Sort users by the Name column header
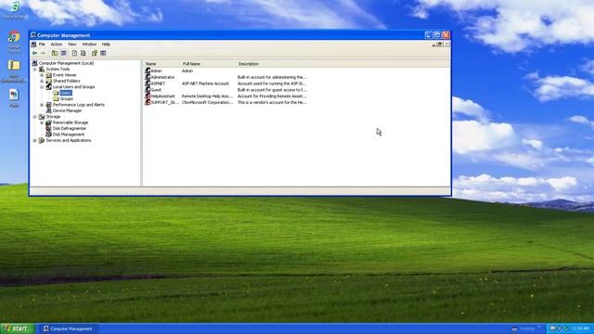594x334 pixels. [161, 64]
